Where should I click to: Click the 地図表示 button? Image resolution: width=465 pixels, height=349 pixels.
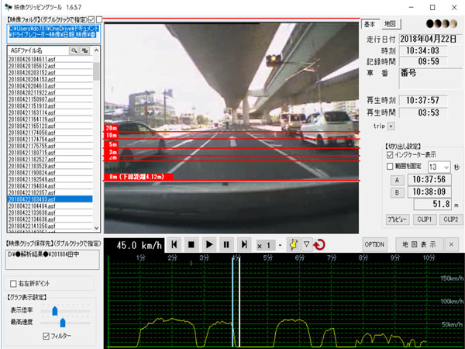tap(418, 244)
